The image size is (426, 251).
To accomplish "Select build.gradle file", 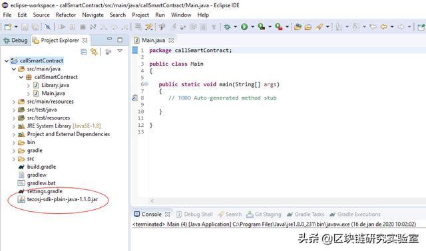I will 41,167.
